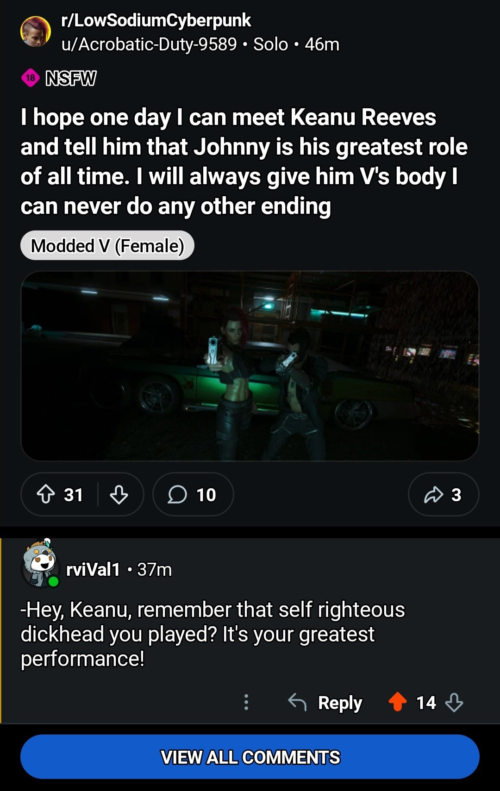Downvote the Keanu Reeves post

click(119, 494)
